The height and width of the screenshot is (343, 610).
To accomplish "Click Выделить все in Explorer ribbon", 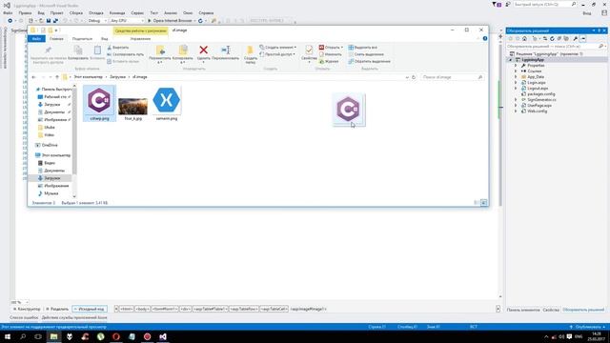I will tap(362, 48).
